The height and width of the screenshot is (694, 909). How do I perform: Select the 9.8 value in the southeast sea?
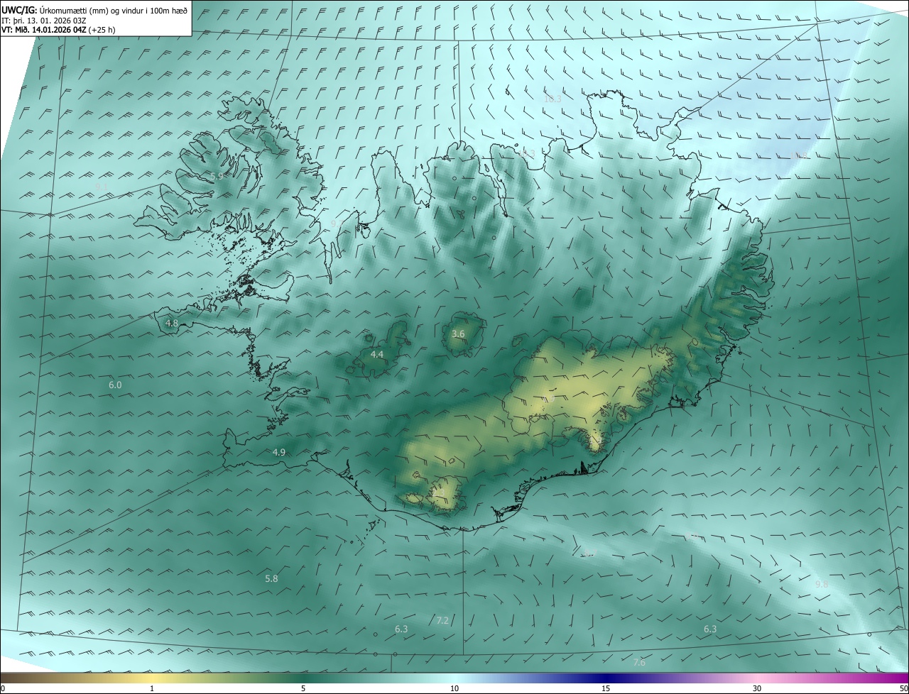point(822,584)
